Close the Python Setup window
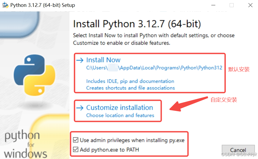The height and width of the screenshot is (159, 258). pos(250,5)
